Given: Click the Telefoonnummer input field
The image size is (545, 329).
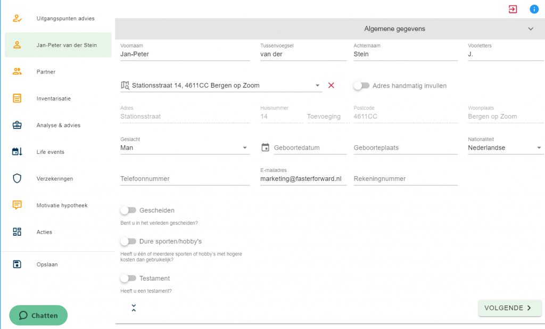Looking at the screenshot, I should click(x=185, y=179).
